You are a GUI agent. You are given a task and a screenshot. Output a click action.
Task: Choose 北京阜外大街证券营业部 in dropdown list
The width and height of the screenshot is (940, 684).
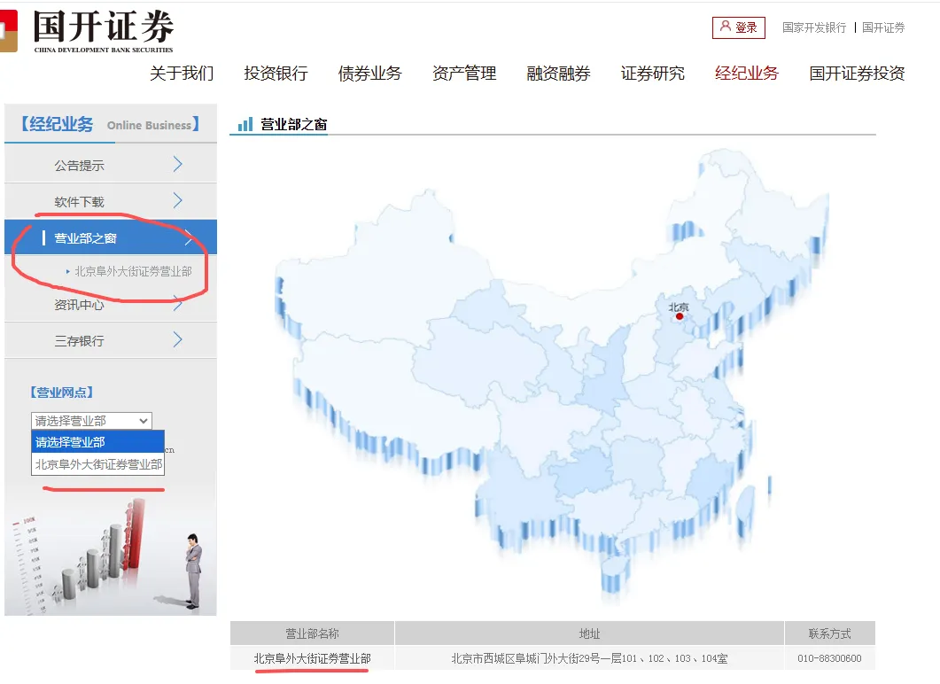pos(97,464)
